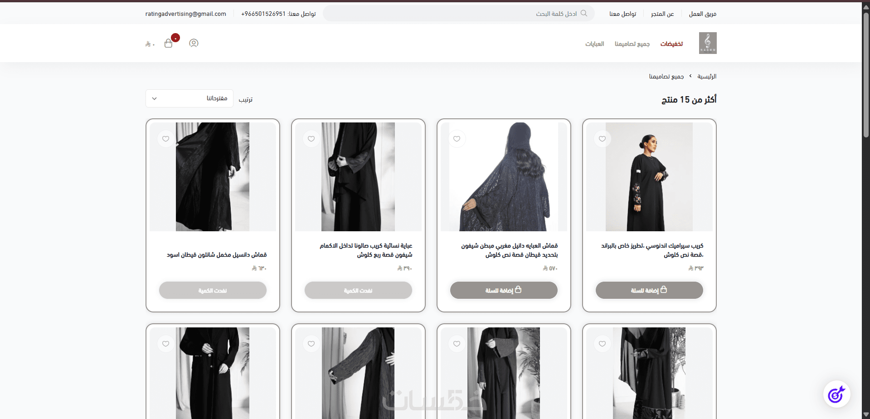The width and height of the screenshot is (870, 419).
Task: Open the كريب سيراميك اندنوسي product title
Action: (x=652, y=250)
